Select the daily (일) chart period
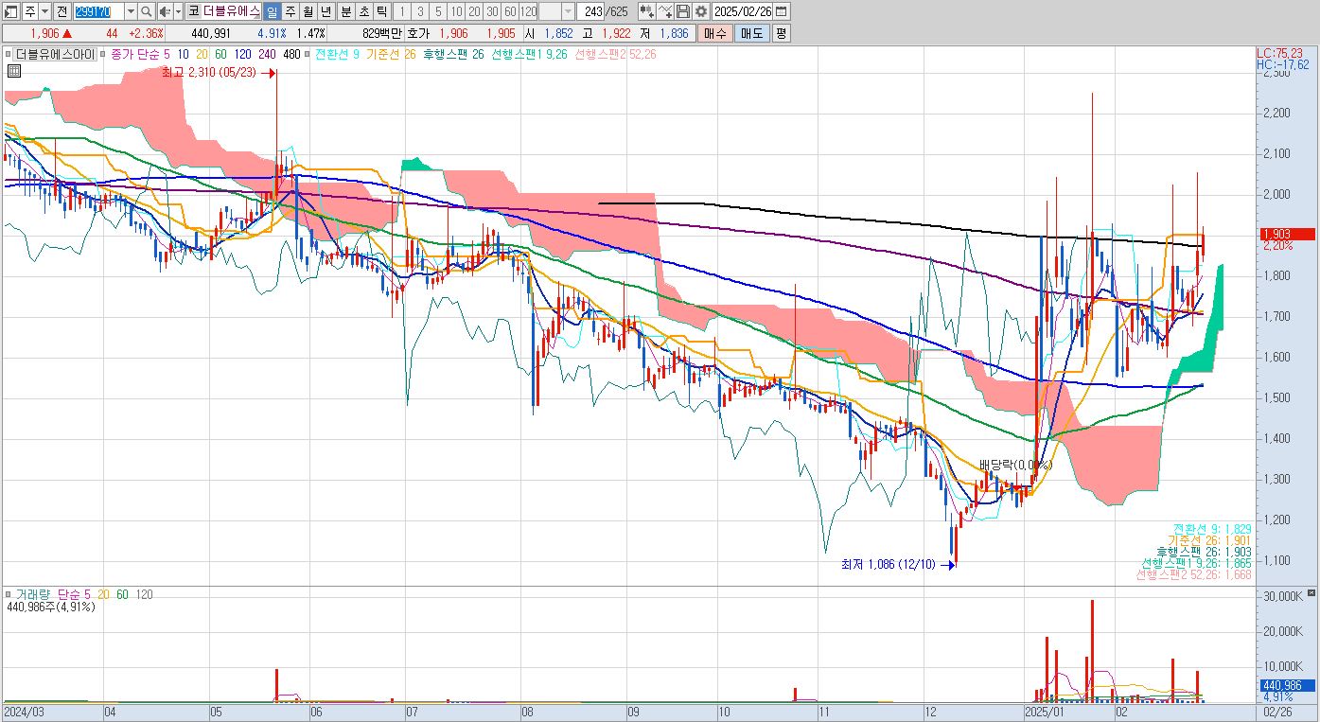This screenshot has height=722, width=1320. (272, 11)
